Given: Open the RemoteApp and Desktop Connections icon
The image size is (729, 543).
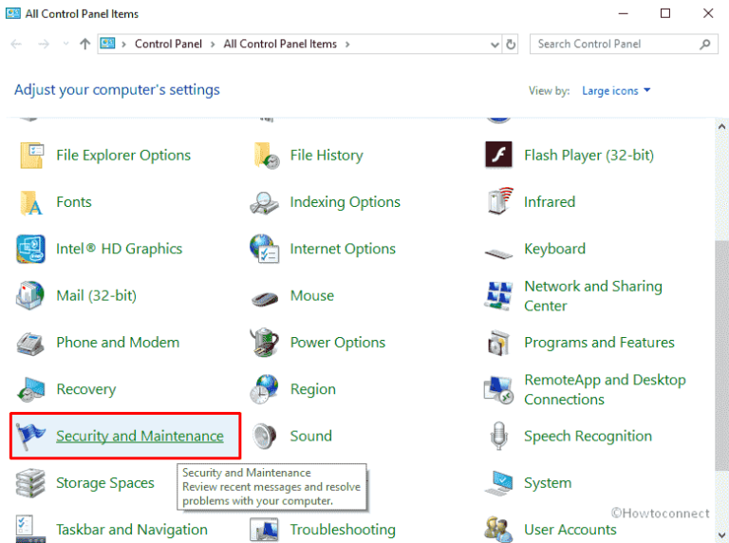Looking at the screenshot, I should (498, 389).
